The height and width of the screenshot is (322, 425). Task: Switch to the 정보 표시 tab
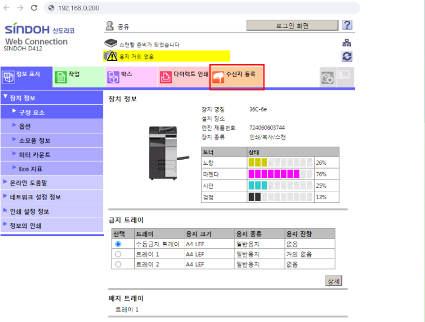point(26,77)
